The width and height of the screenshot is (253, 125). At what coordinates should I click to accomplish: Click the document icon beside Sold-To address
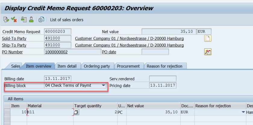click(208, 38)
